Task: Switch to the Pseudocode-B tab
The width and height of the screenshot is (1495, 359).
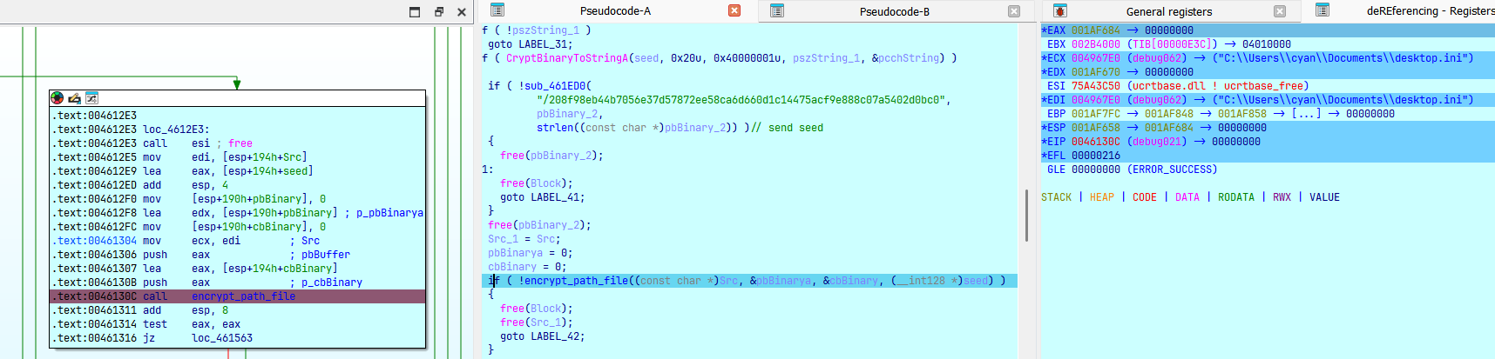Action: (894, 11)
